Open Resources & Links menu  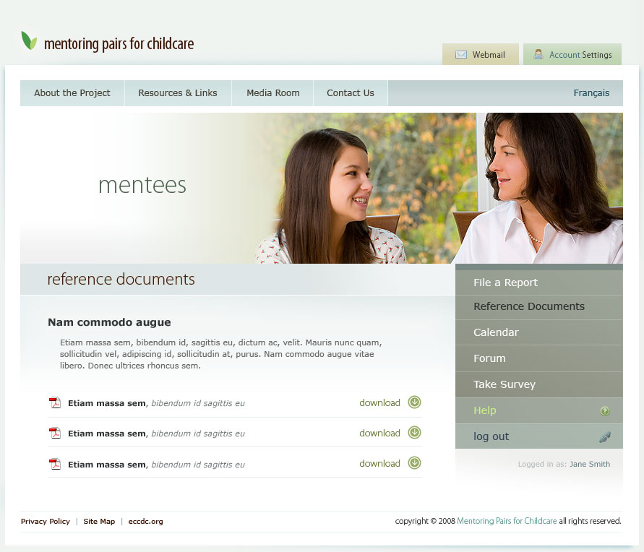178,93
